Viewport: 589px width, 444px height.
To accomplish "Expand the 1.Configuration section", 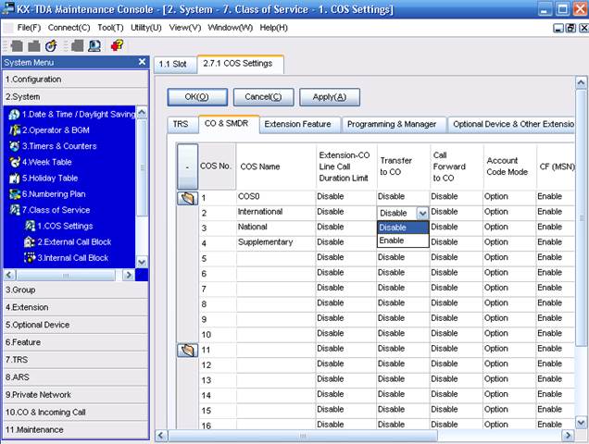I will click(76, 80).
